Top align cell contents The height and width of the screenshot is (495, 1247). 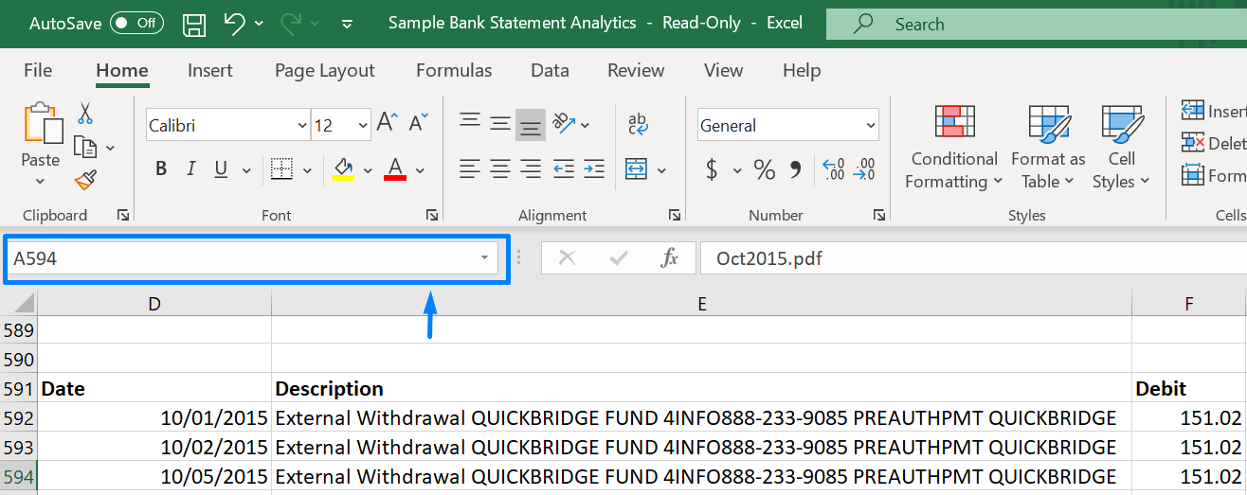[x=469, y=122]
